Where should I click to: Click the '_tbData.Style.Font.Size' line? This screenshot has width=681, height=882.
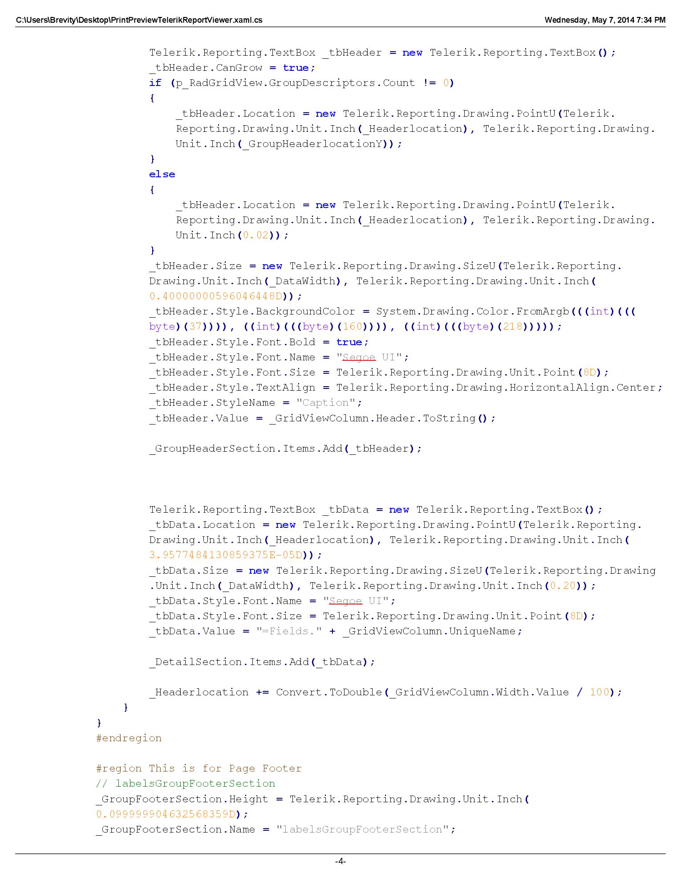373,616
